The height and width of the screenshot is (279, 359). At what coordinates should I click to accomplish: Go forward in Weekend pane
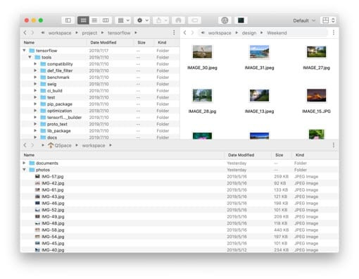click(x=192, y=32)
